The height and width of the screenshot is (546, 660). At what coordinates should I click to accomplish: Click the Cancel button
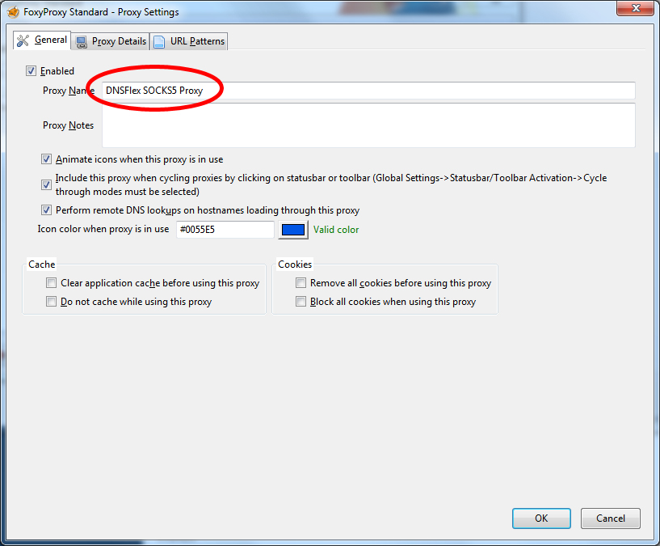click(611, 518)
